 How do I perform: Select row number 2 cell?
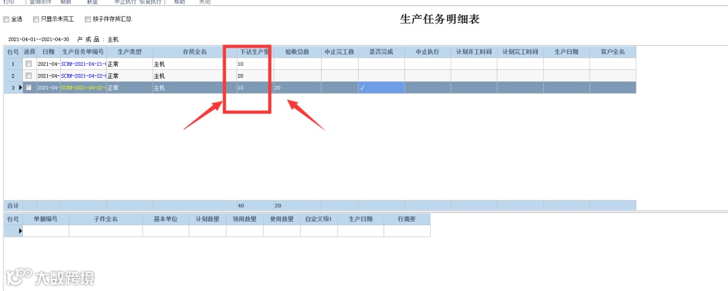(13, 76)
